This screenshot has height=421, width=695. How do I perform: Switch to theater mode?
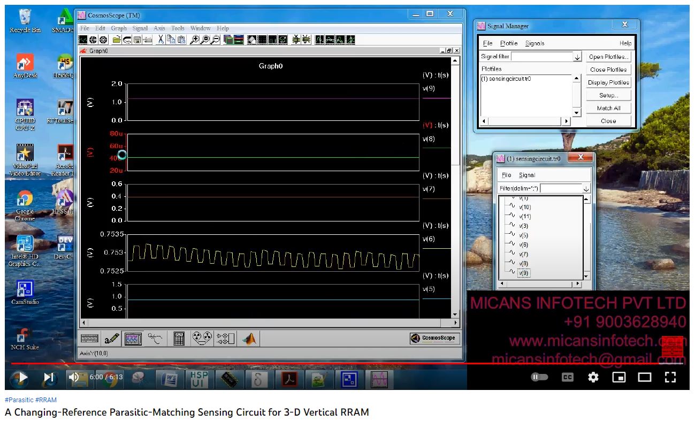coord(645,377)
